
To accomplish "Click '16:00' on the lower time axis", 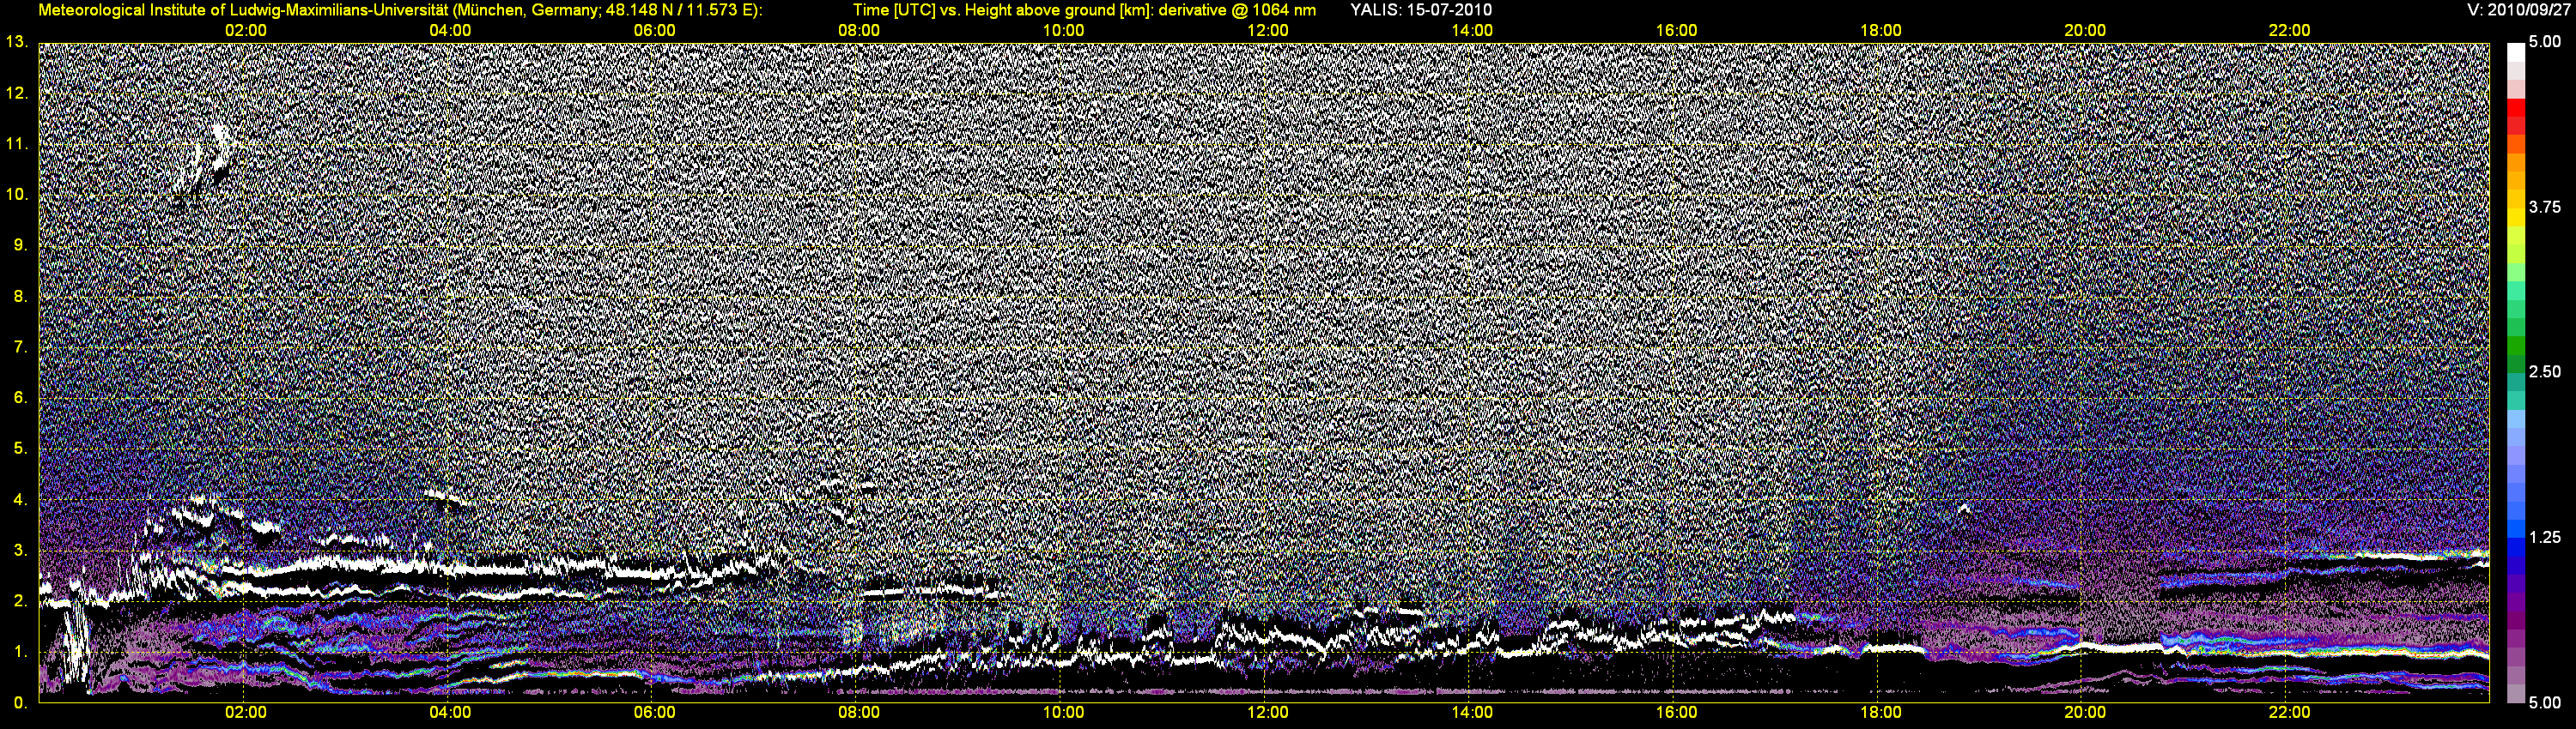I will point(1676,712).
